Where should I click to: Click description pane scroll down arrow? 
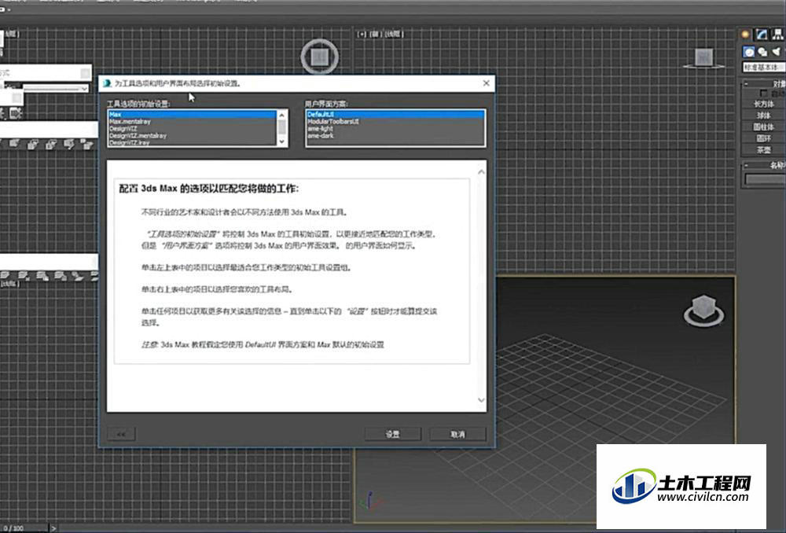click(x=481, y=400)
